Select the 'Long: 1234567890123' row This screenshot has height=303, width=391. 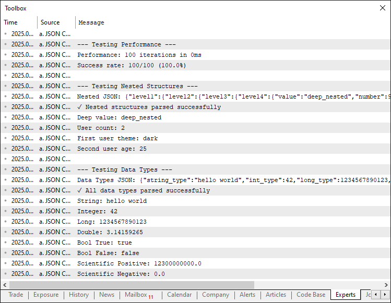tap(195, 222)
